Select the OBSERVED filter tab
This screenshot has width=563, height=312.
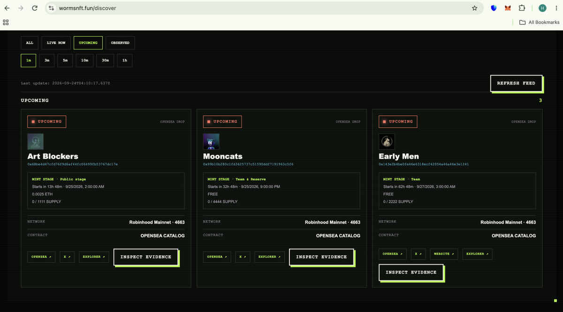tap(120, 43)
